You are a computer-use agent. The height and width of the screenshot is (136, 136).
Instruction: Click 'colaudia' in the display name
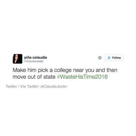(40, 57)
